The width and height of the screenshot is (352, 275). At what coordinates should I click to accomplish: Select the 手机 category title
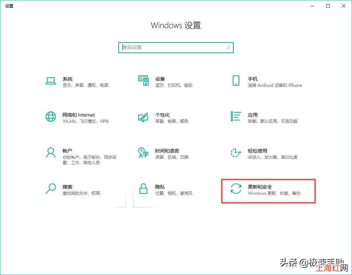[253, 79]
